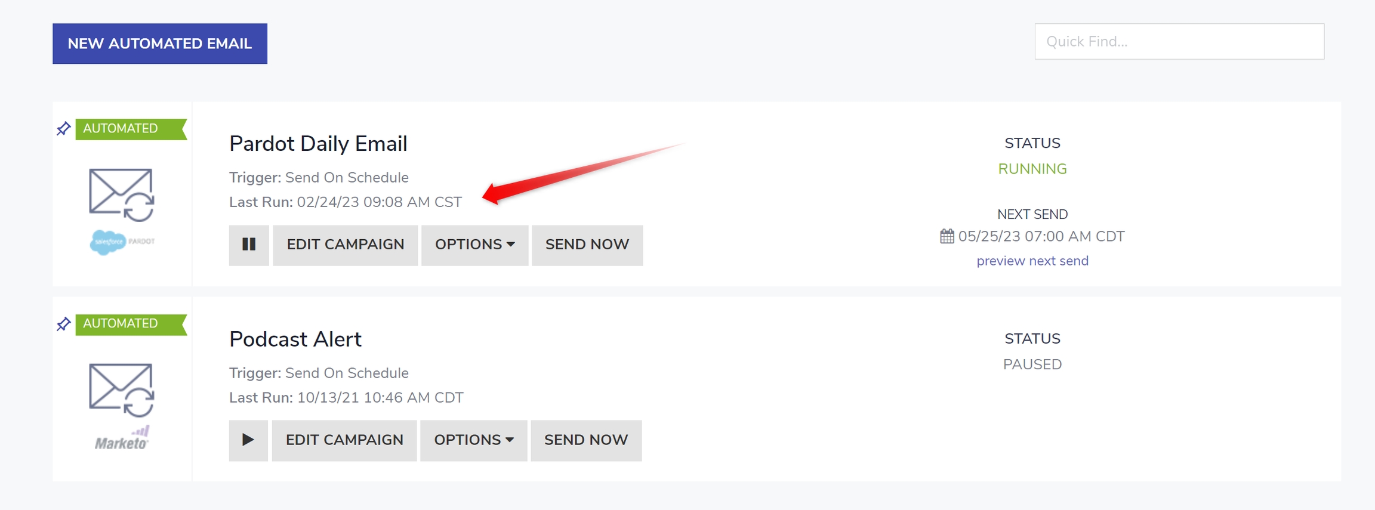
Task: Click the pin icon beside Podcast Alert
Action: tap(64, 324)
